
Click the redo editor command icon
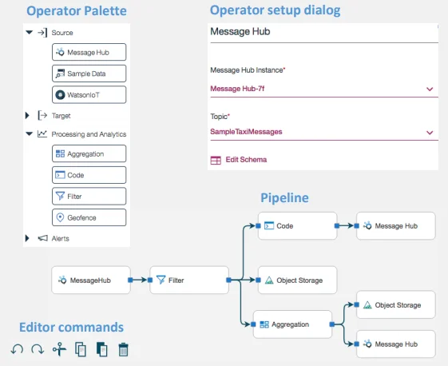click(x=38, y=349)
